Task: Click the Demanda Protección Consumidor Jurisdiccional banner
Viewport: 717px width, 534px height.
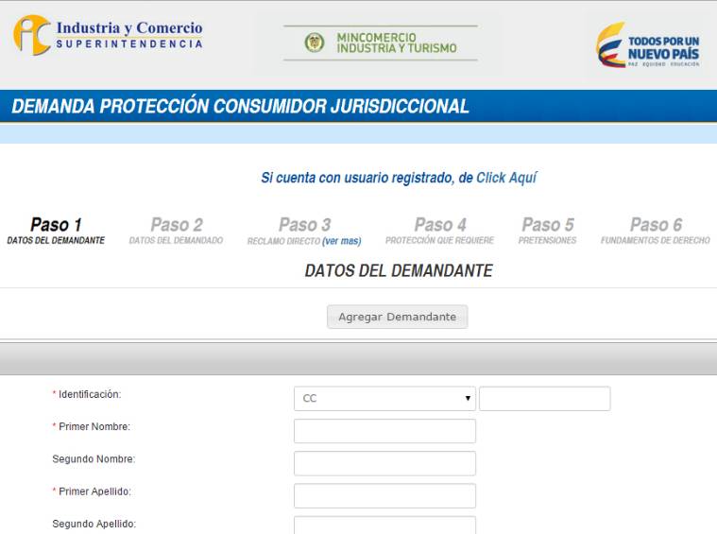Action: point(240,106)
